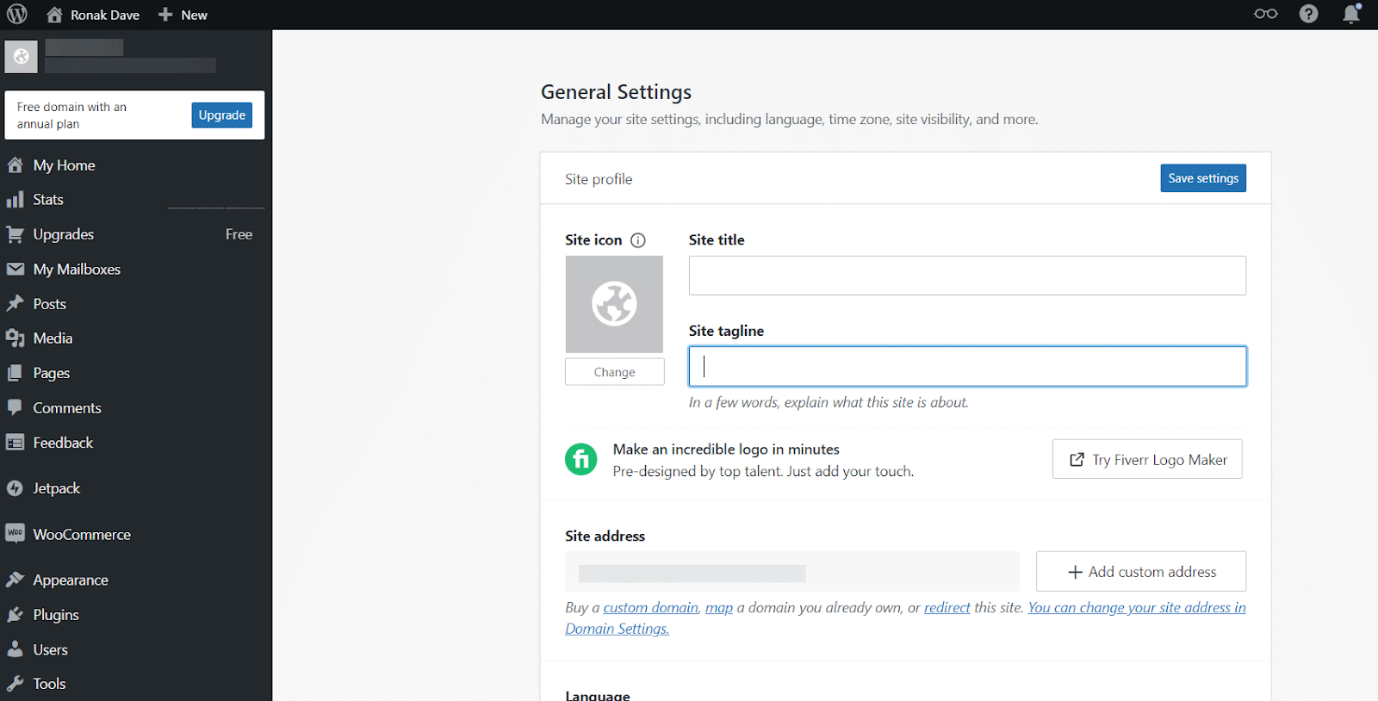This screenshot has width=1378, height=701.
Task: Click the Stats bar chart icon
Action: (15, 199)
